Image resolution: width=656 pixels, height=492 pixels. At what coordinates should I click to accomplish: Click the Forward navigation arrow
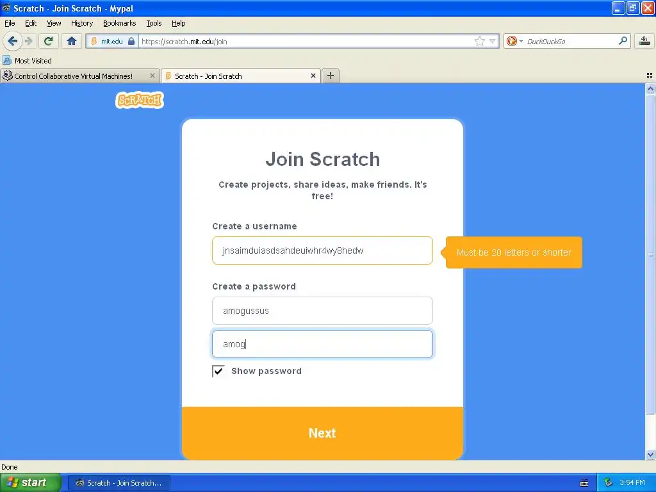coord(28,41)
